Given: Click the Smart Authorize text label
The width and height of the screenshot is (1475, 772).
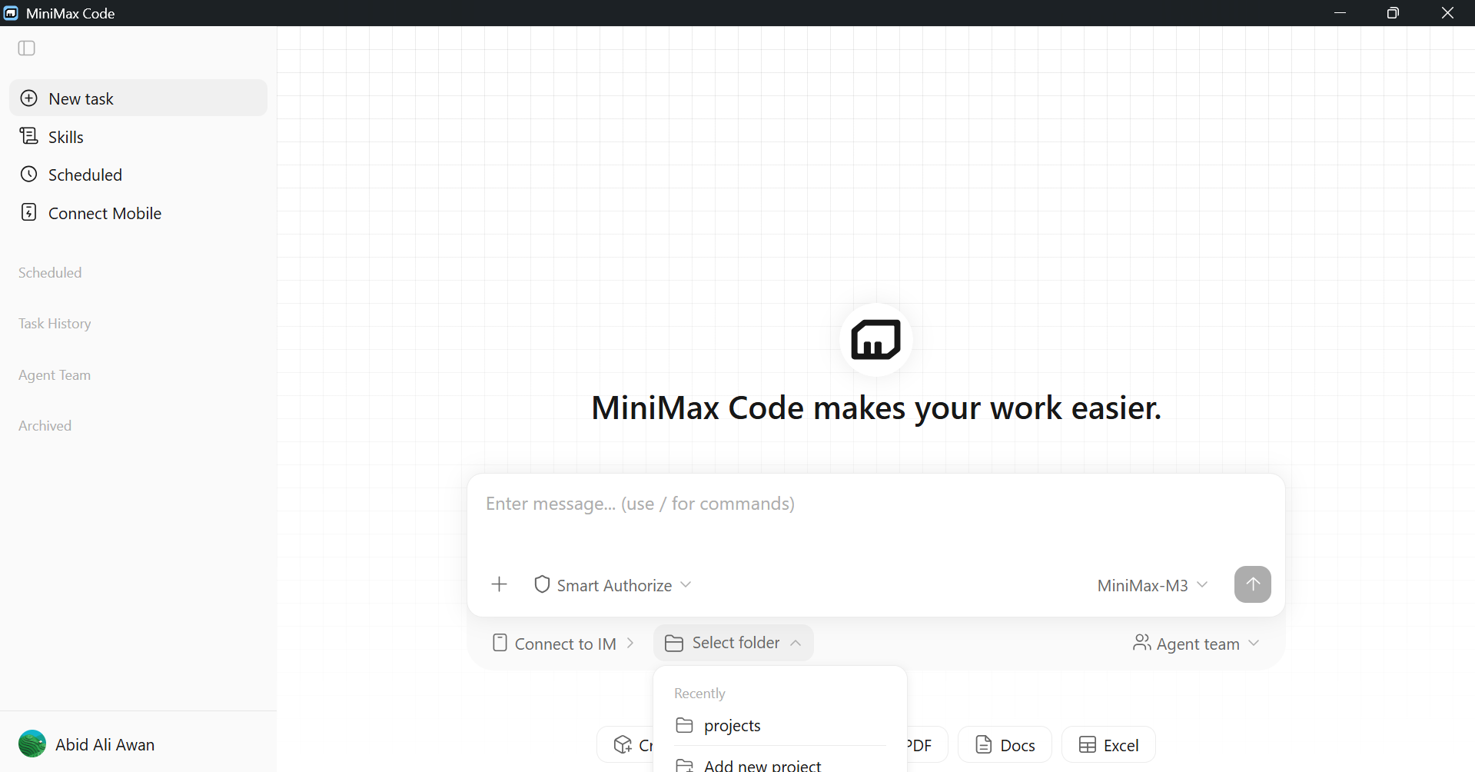Looking at the screenshot, I should (x=614, y=585).
